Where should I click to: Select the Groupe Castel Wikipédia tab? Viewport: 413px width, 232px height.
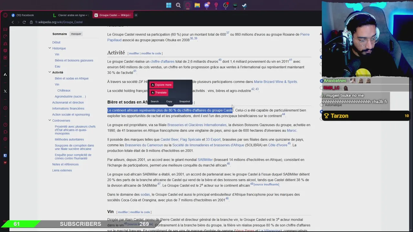113,15
